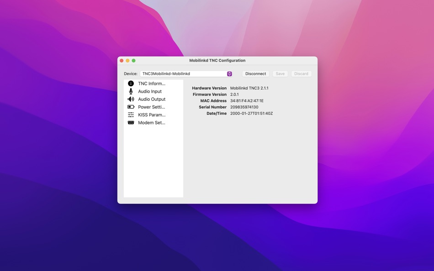This screenshot has height=271, width=434.
Task: Click inside the Device name field
Action: click(x=183, y=73)
